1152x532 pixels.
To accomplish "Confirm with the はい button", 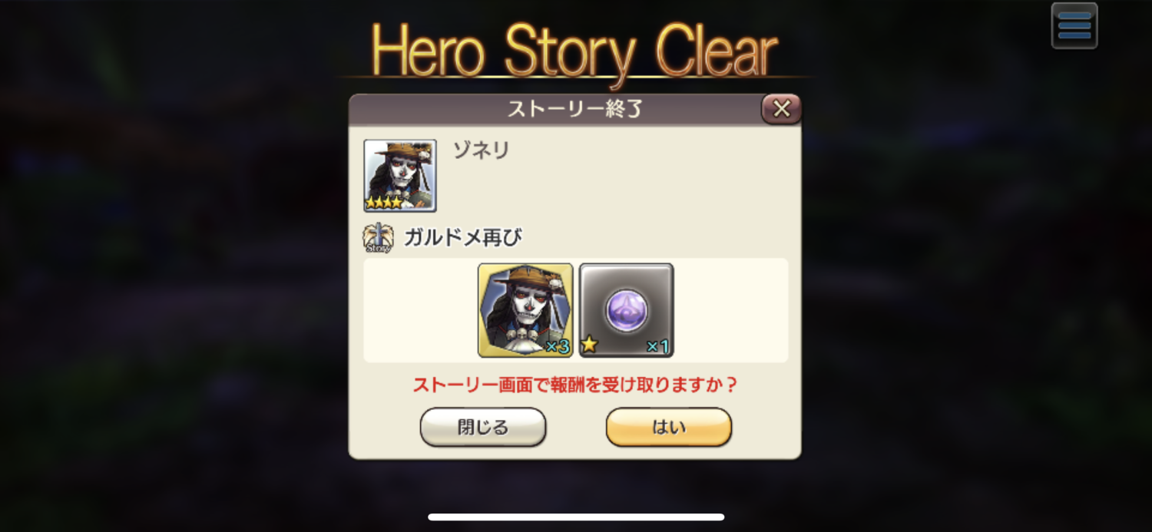I will click(669, 427).
